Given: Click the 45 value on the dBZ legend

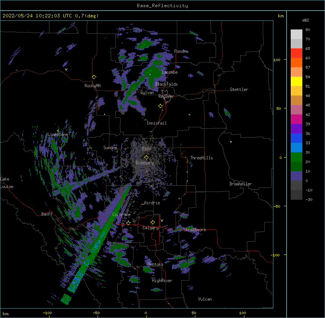Looking at the screenshot, I should point(308,105).
